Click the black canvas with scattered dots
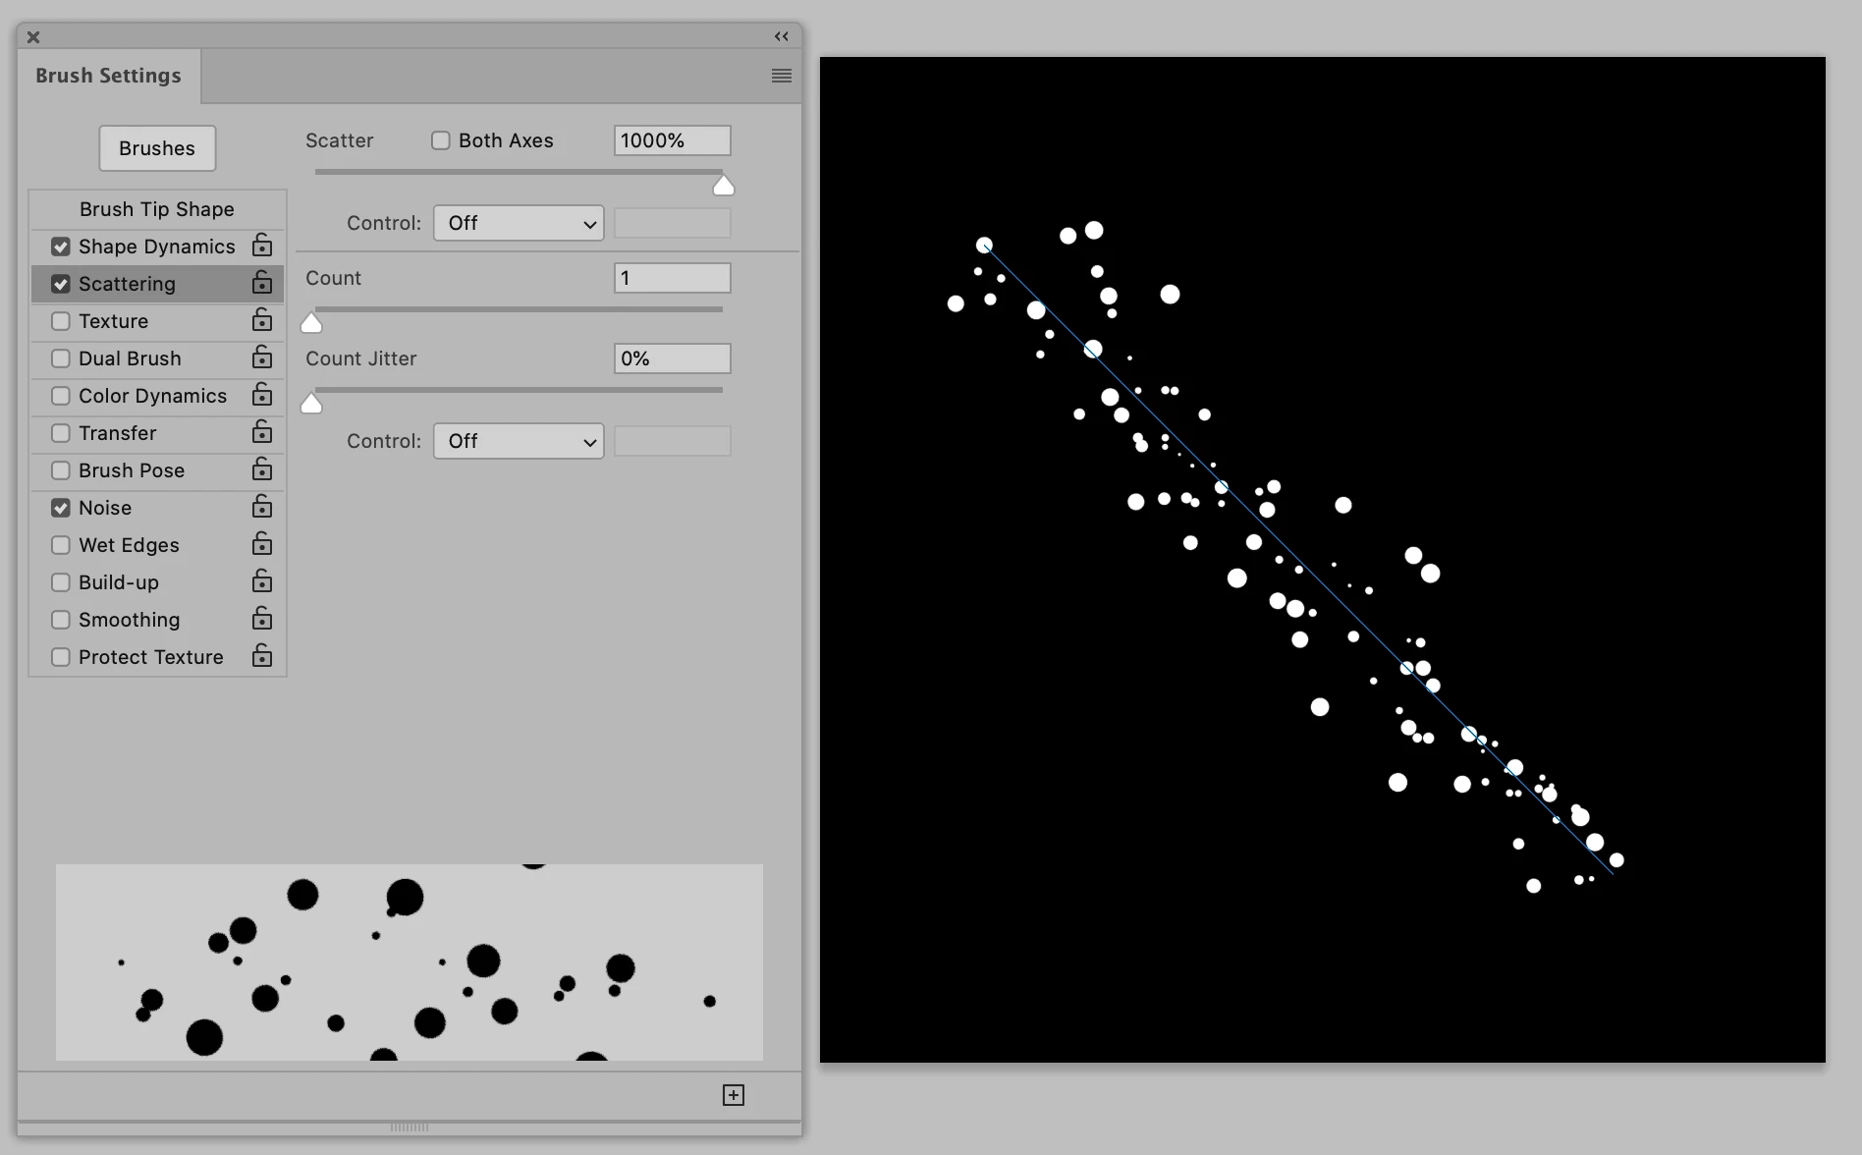The image size is (1862, 1155). coord(1323,560)
